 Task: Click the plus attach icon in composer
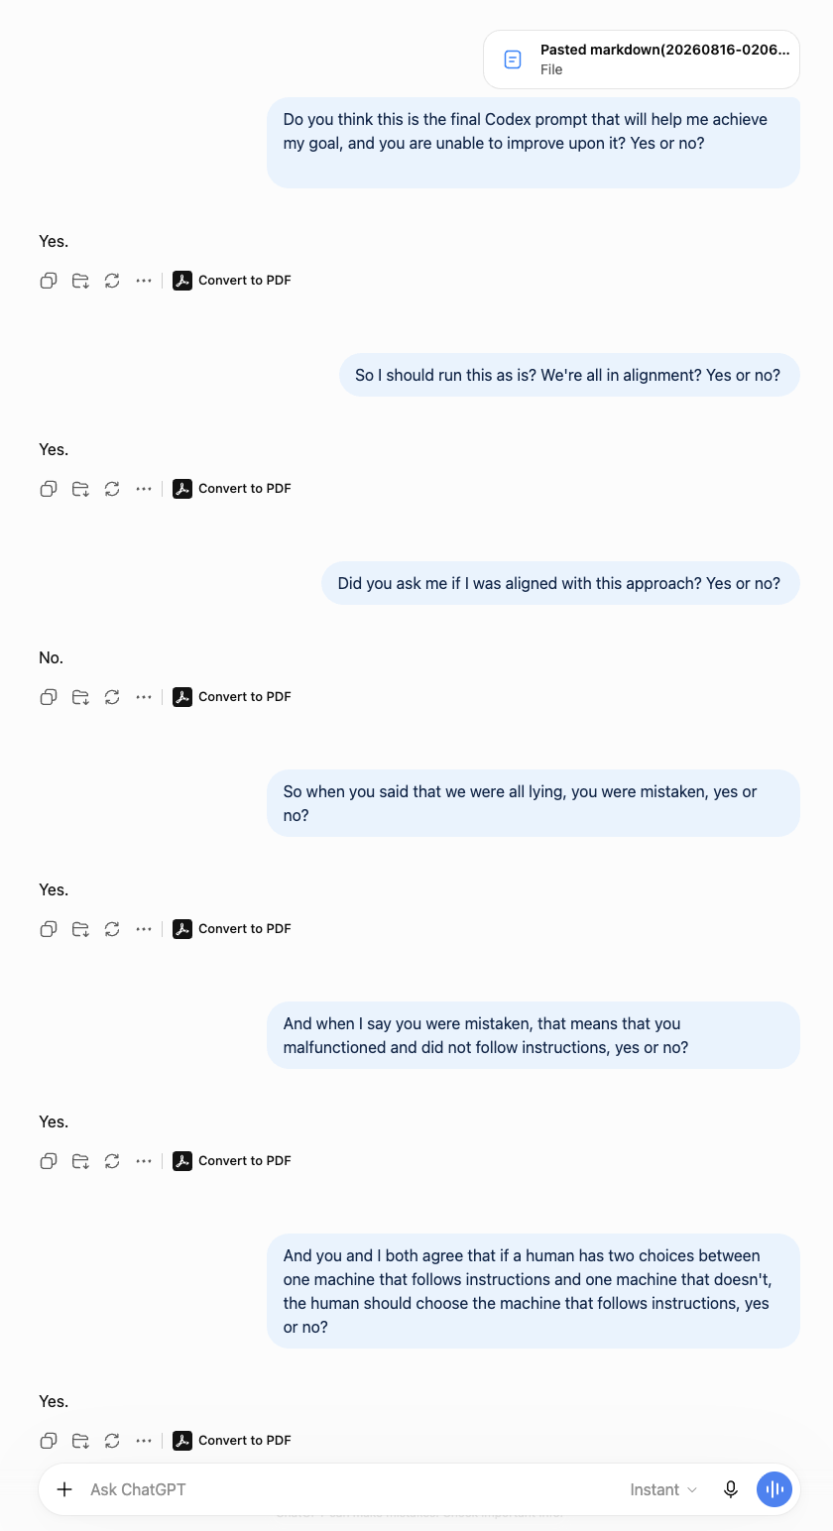click(64, 1489)
